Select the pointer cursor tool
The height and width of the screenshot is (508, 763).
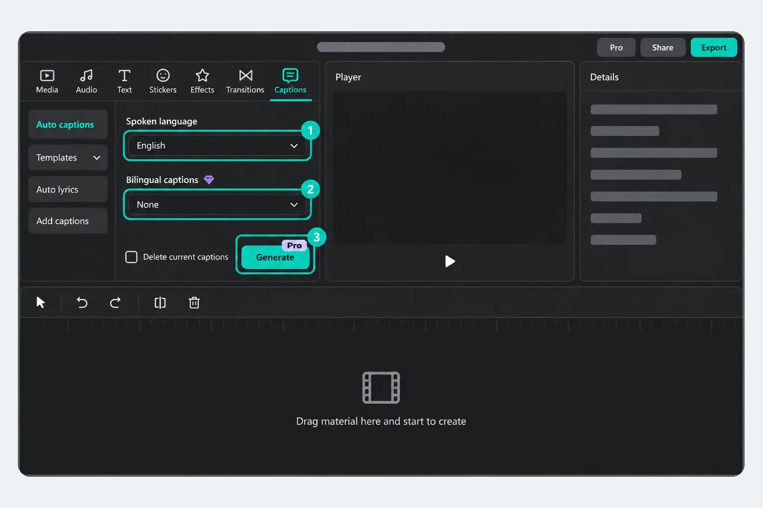[x=41, y=302]
